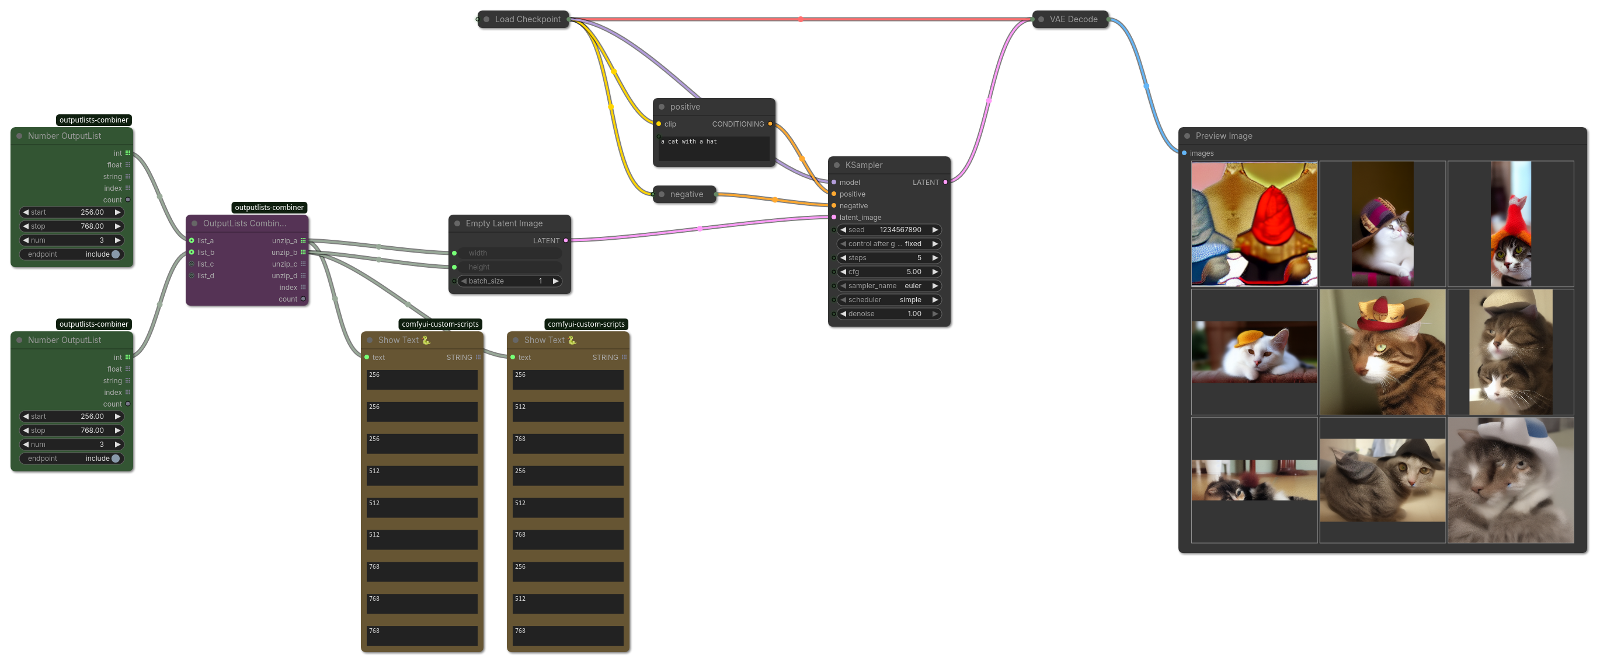The width and height of the screenshot is (1600, 665).
Task: Decrease upper Number OutputList start value
Action: click(x=26, y=212)
